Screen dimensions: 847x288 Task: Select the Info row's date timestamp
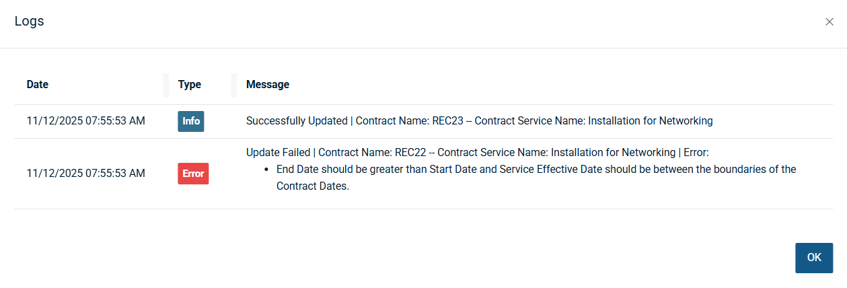(x=85, y=121)
